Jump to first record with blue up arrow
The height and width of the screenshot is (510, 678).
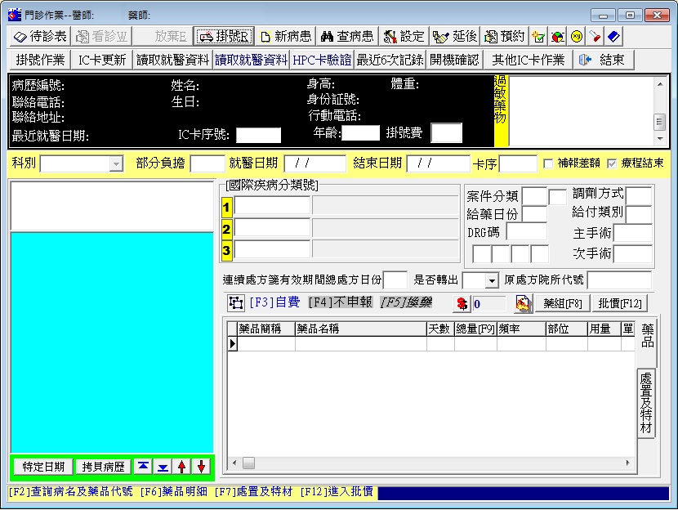143,467
